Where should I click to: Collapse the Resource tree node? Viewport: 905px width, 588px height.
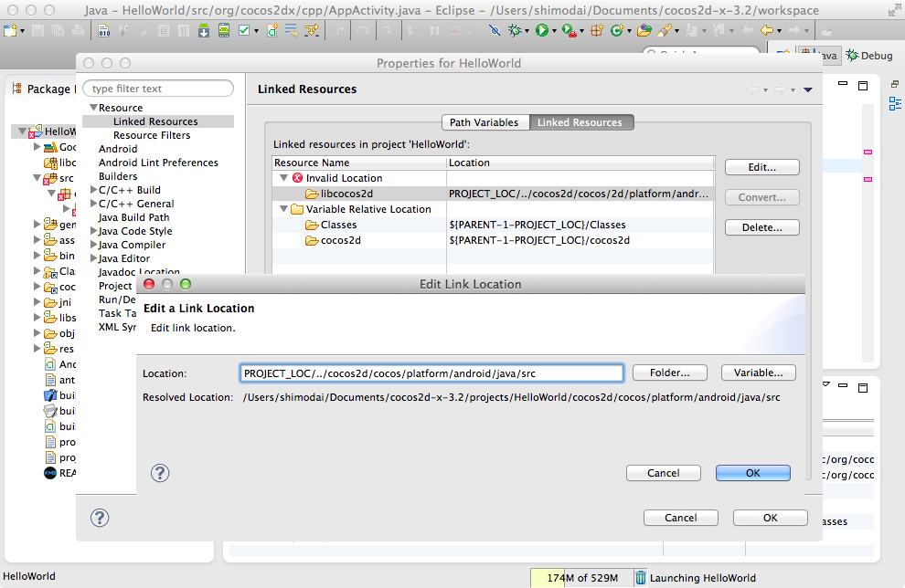click(x=93, y=107)
